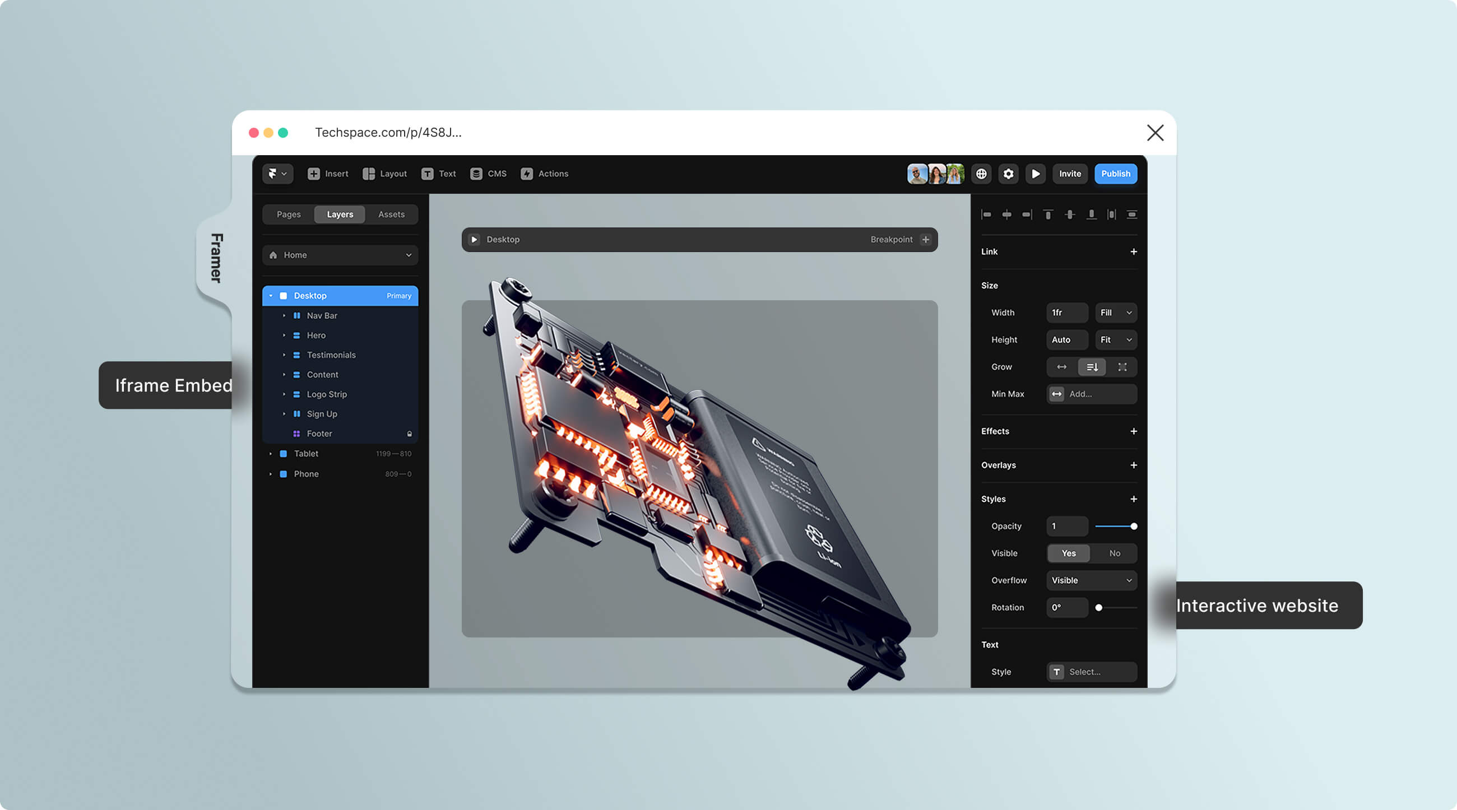Set Visible to No
The image size is (1457, 810).
click(1114, 553)
